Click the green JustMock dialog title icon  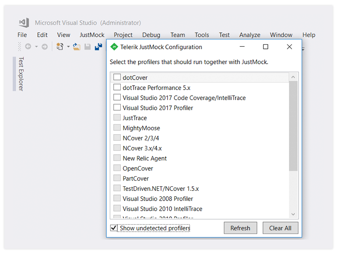pyautogui.click(x=114, y=47)
